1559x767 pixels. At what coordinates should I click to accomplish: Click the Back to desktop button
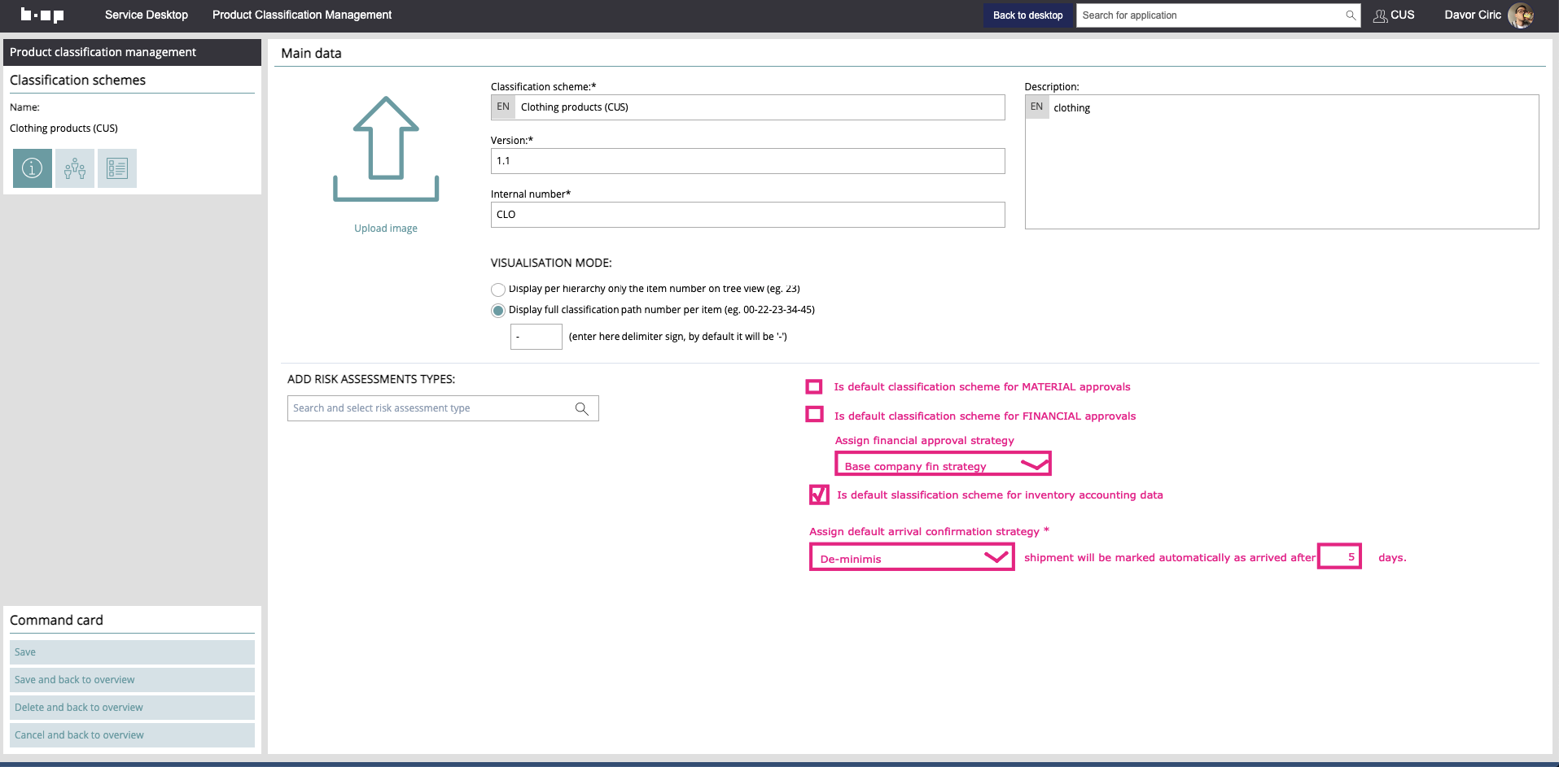1027,15
